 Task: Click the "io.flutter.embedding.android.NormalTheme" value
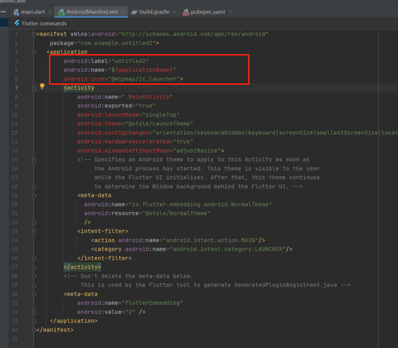200,205
